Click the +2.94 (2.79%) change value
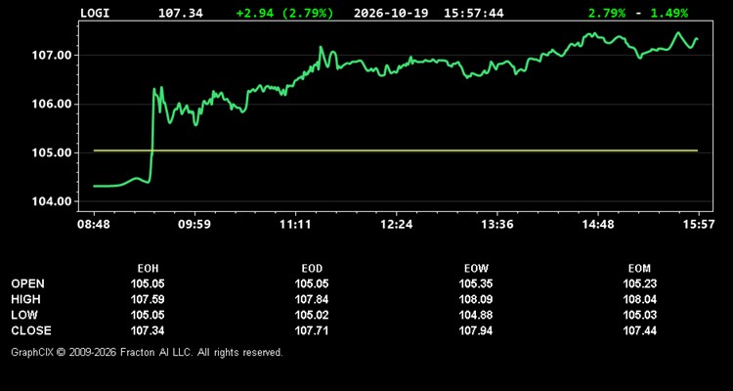733x391 pixels. coord(285,13)
